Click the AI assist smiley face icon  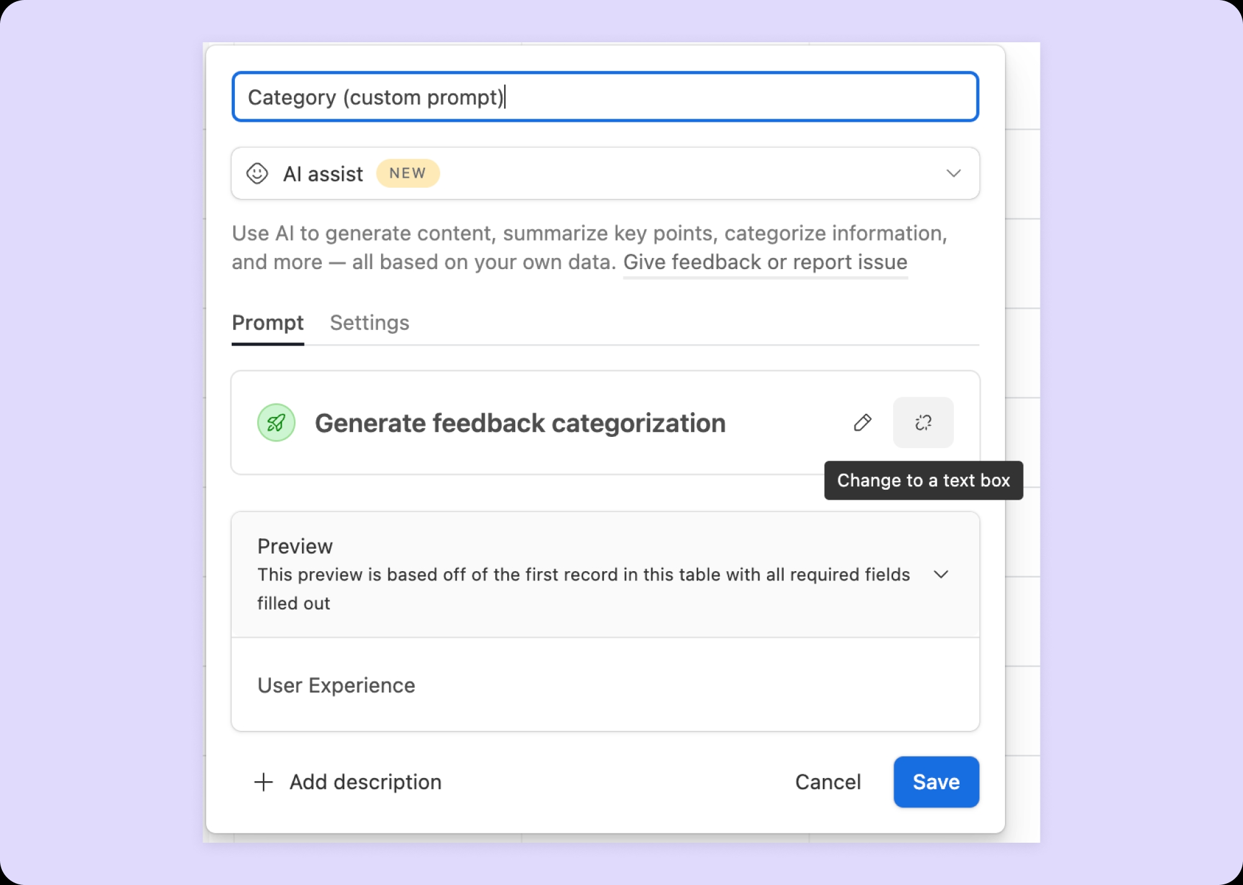click(x=257, y=173)
